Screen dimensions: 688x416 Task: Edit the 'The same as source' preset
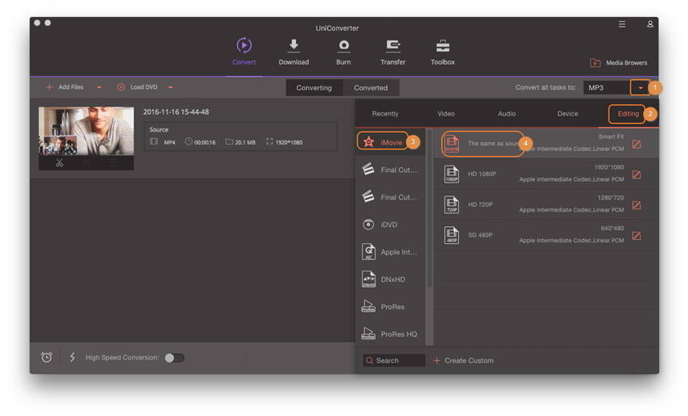(636, 144)
